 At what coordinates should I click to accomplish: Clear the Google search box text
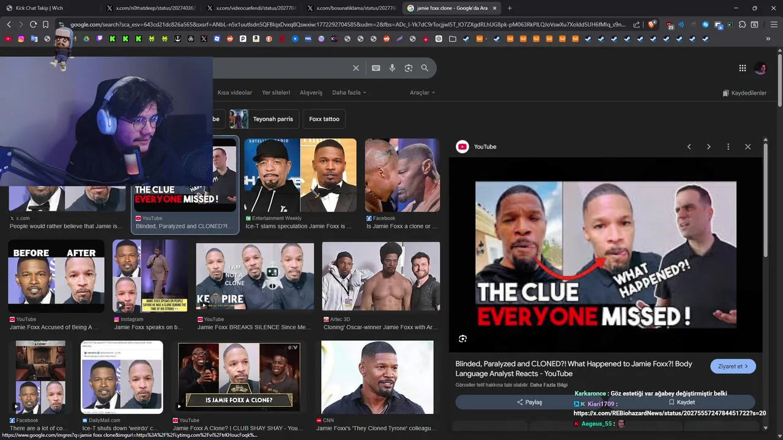(355, 68)
